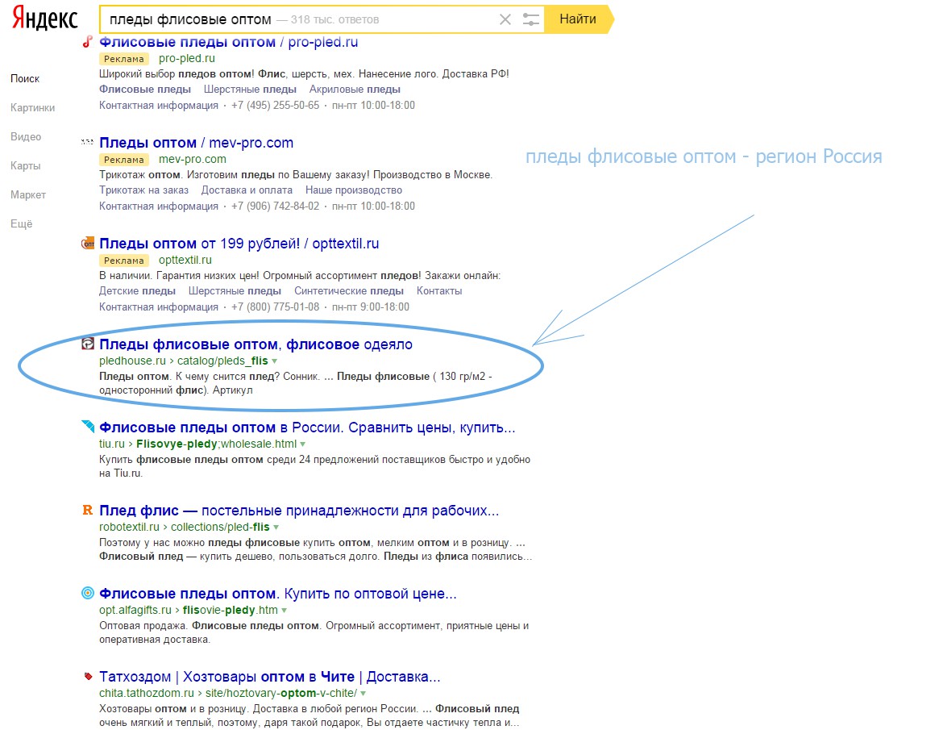Click opt.alfagifts.ru domain in green URL

tap(135, 611)
